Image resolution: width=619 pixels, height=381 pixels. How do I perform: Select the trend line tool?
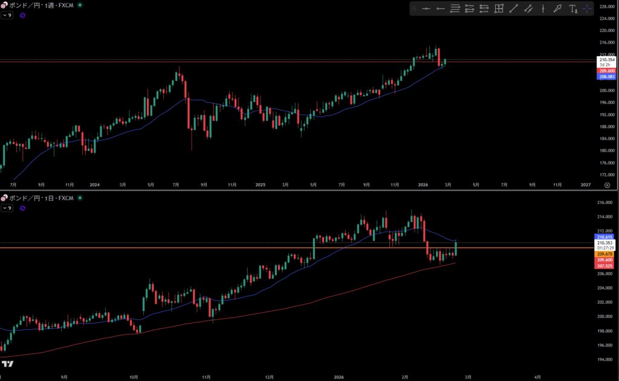pyautogui.click(x=514, y=8)
